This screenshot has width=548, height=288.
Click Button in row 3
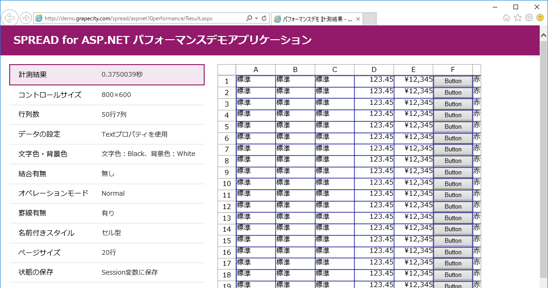453,104
